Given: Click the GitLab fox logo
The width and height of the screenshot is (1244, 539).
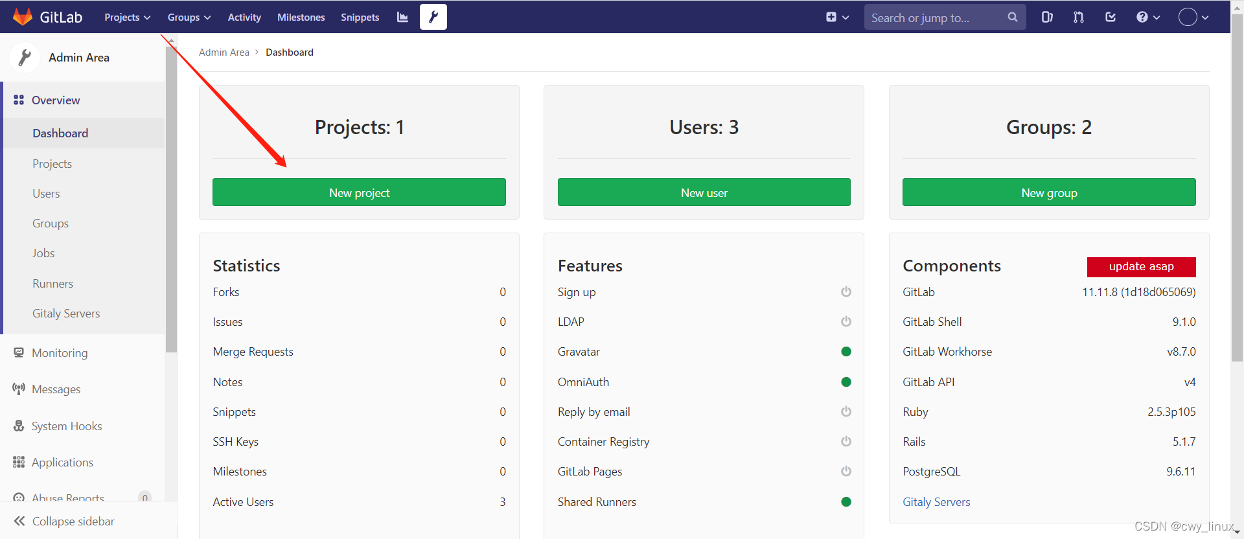Looking at the screenshot, I should (23, 17).
